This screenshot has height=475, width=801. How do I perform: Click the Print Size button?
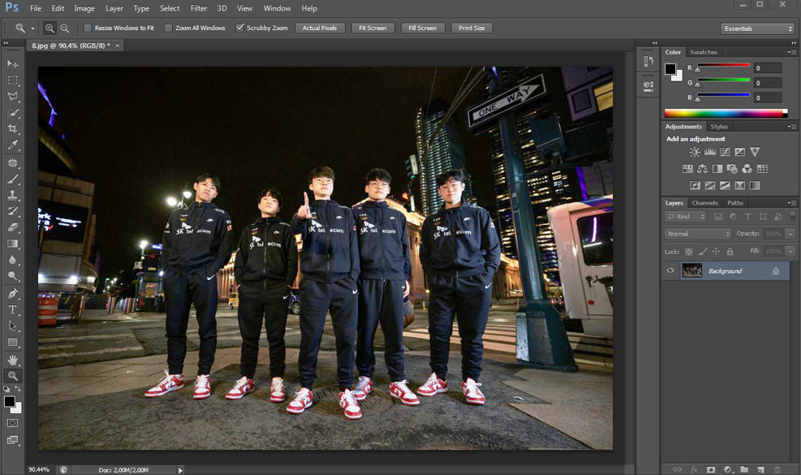click(x=472, y=28)
